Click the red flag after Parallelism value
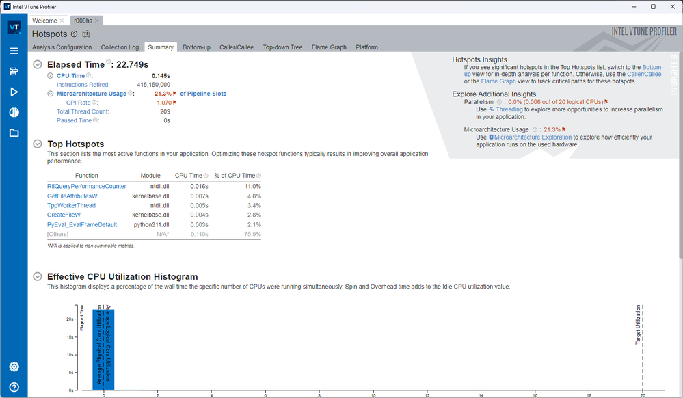The image size is (683, 398). [x=606, y=102]
